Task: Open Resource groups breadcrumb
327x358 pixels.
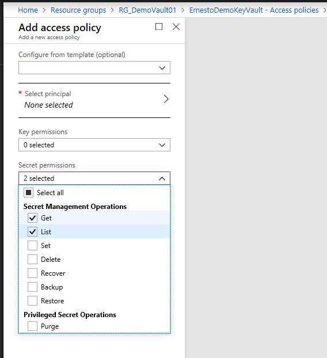Action: (x=78, y=10)
